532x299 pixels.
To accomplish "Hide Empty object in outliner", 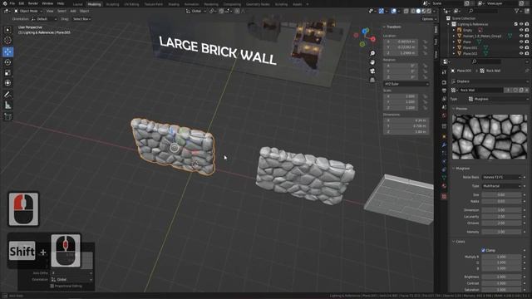I will point(521,30).
